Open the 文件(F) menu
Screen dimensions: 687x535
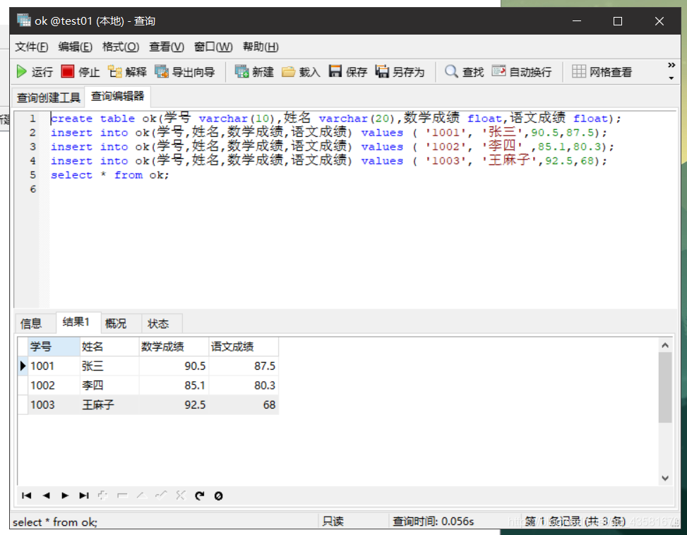tap(31, 47)
